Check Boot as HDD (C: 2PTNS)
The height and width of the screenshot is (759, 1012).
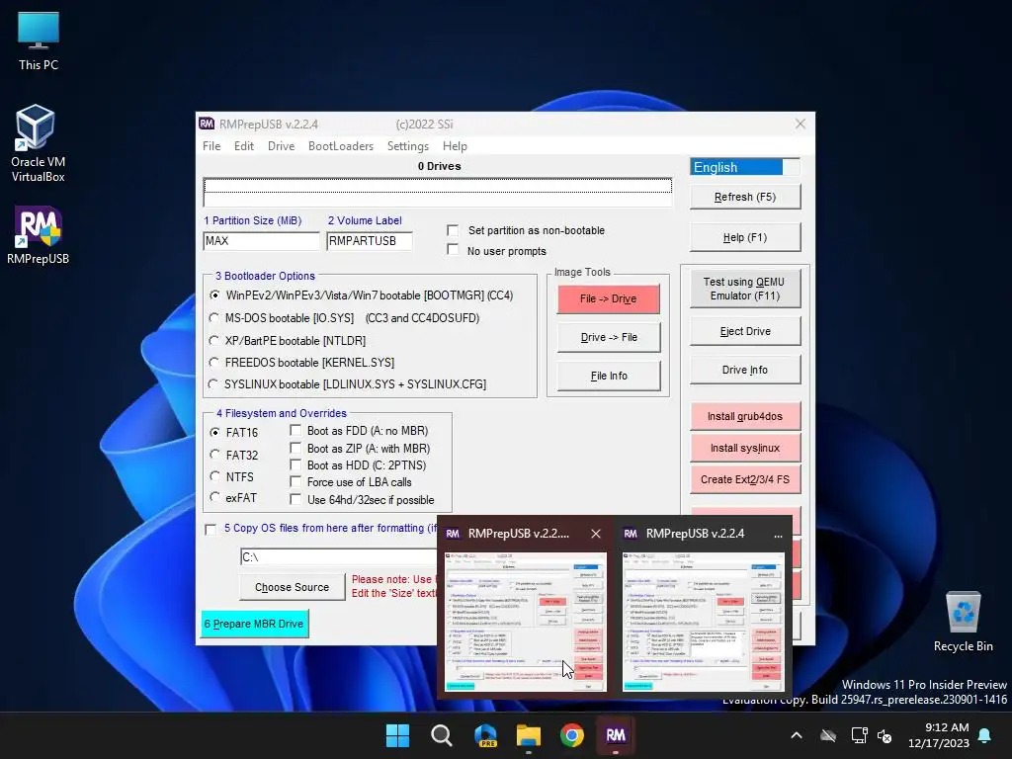click(x=295, y=464)
